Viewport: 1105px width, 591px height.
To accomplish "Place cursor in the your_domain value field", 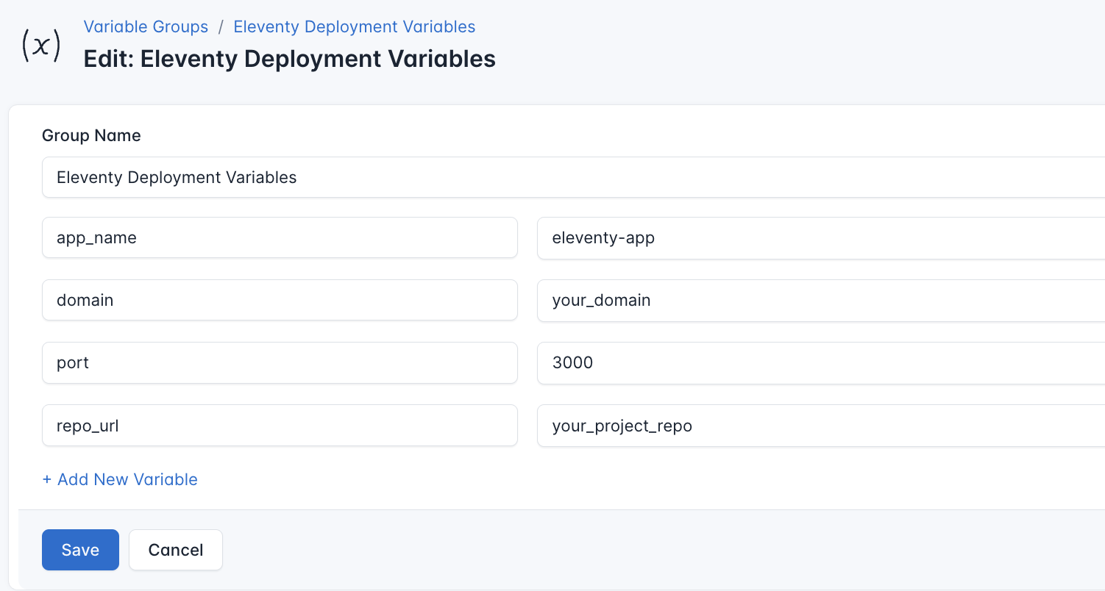I will (736, 300).
